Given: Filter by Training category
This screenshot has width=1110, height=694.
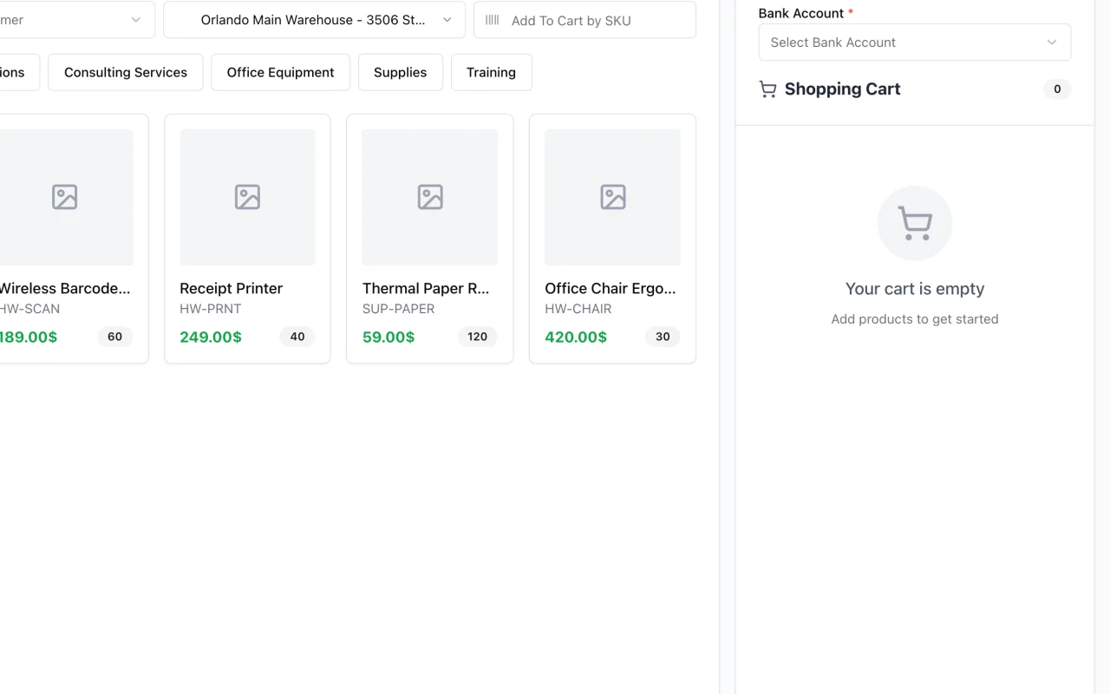Looking at the screenshot, I should click(x=491, y=72).
